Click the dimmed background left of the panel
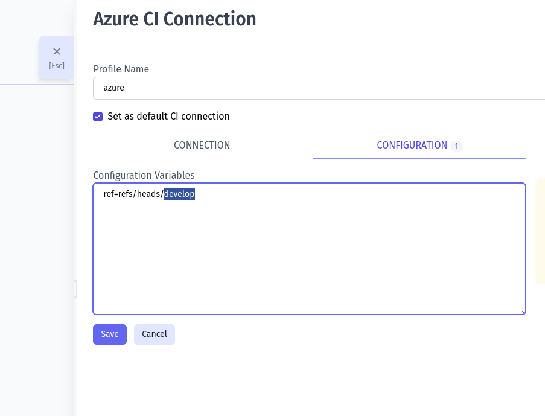 click(x=36, y=242)
